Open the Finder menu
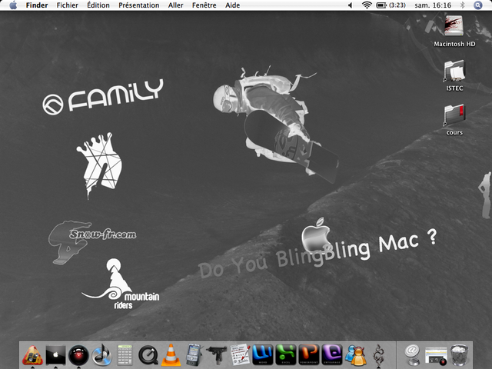The image size is (492, 369). (x=37, y=5)
